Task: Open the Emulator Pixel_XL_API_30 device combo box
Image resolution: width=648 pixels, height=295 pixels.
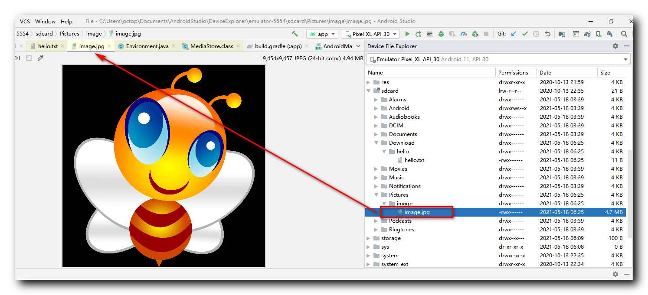Action: tap(498, 59)
